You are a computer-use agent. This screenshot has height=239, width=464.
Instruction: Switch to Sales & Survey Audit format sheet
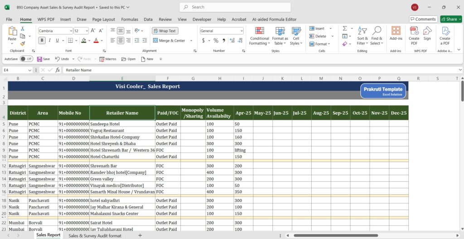[x=95, y=235]
